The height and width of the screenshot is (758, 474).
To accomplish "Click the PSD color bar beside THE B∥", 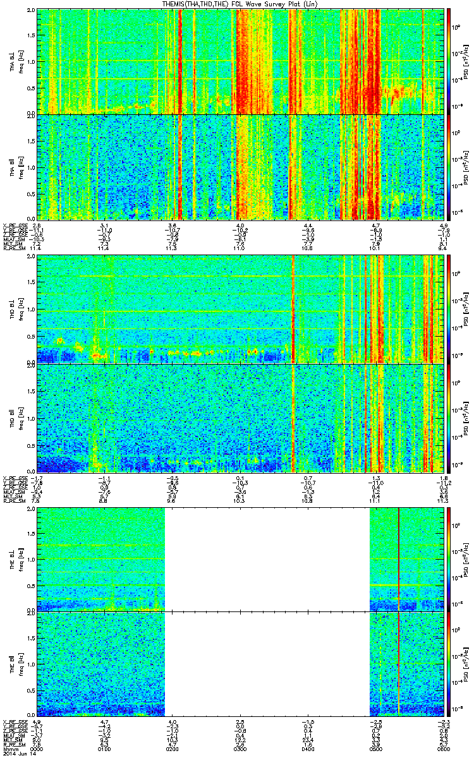I will coord(449,665).
